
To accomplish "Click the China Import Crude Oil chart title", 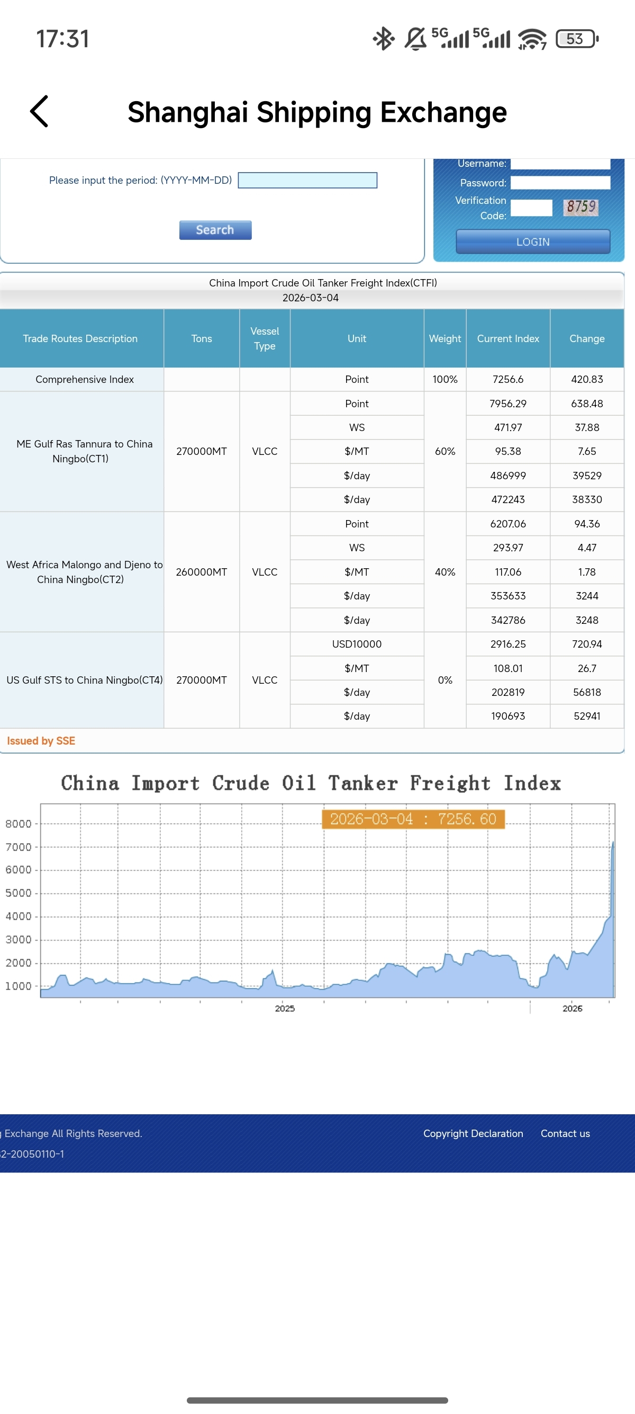I will click(x=311, y=783).
